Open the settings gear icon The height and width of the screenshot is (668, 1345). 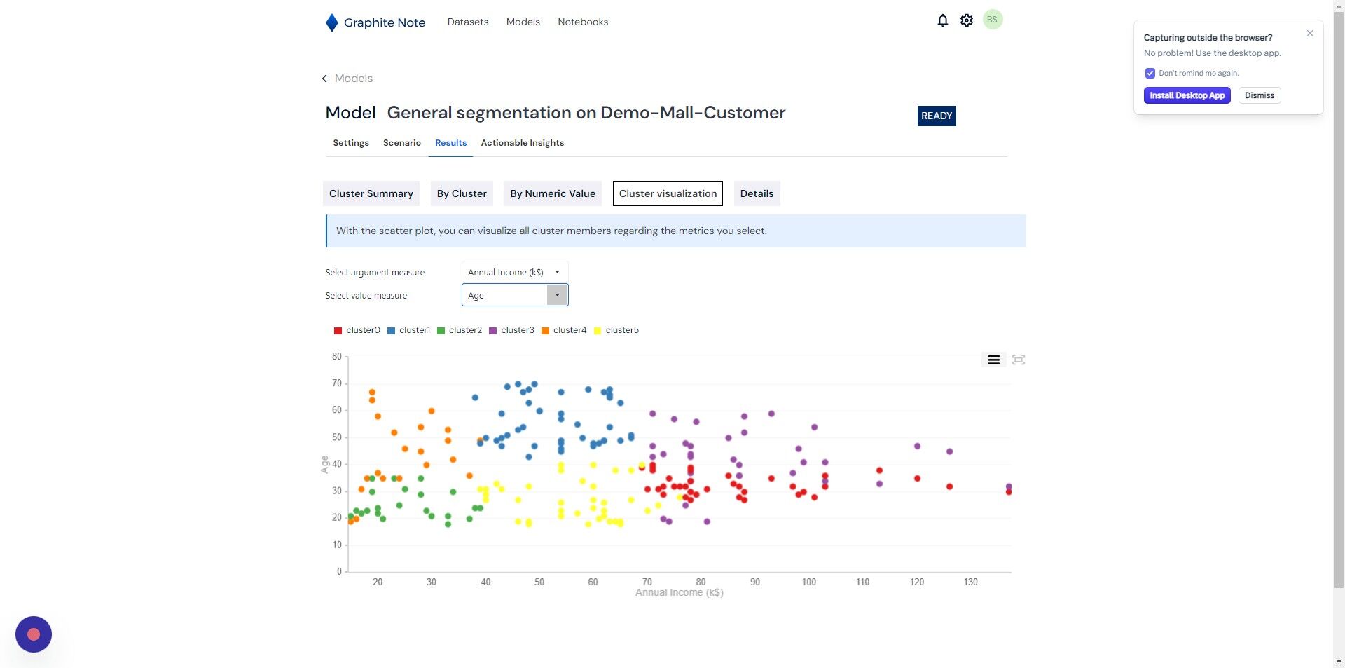tap(967, 21)
